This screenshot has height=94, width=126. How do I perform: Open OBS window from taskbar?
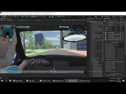click(85, 81)
